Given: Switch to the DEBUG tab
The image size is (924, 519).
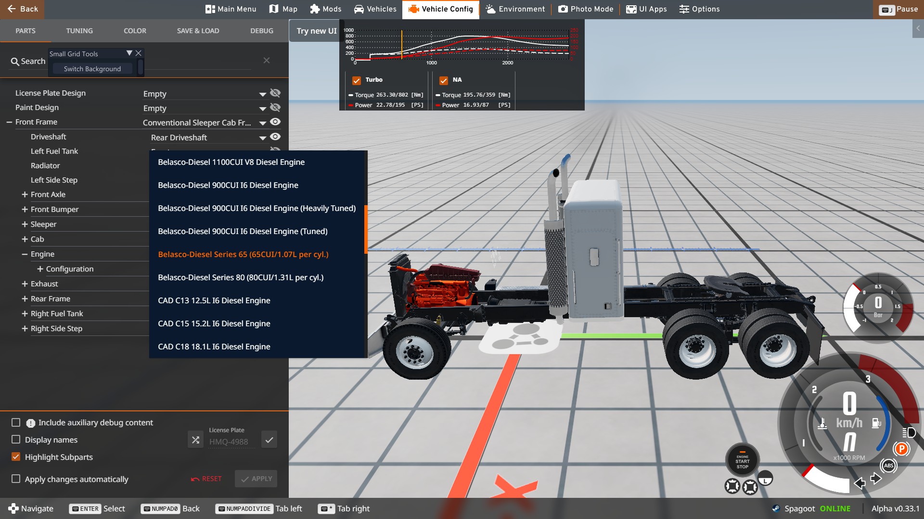Looking at the screenshot, I should click(x=261, y=31).
